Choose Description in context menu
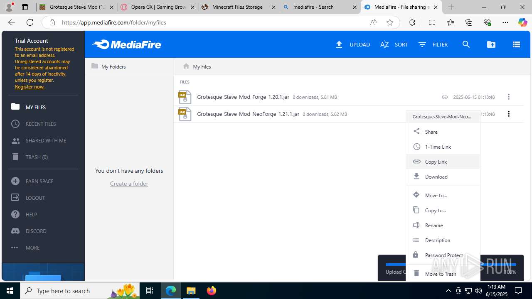The image size is (532, 299). pos(443,240)
